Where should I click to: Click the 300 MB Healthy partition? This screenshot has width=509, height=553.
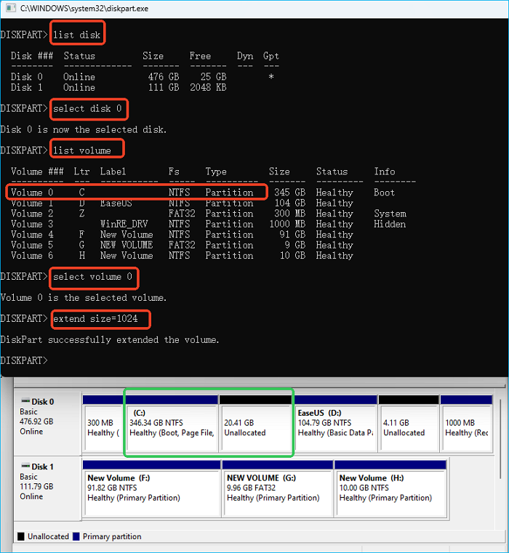click(x=101, y=427)
